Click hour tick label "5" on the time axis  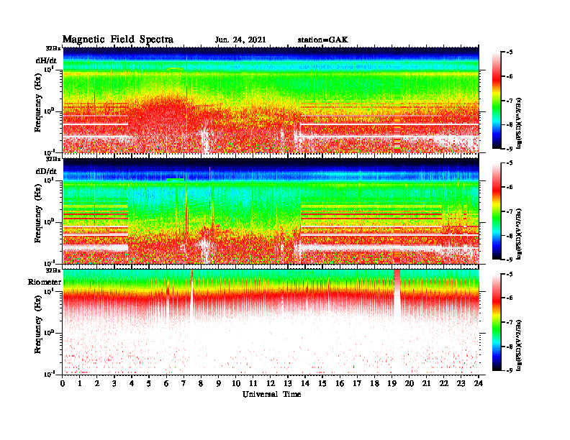click(149, 383)
